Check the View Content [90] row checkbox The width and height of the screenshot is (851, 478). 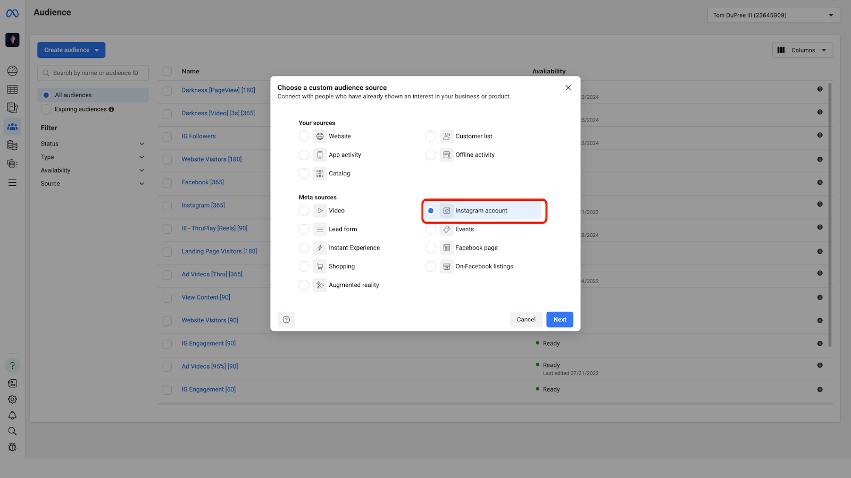[x=167, y=298]
